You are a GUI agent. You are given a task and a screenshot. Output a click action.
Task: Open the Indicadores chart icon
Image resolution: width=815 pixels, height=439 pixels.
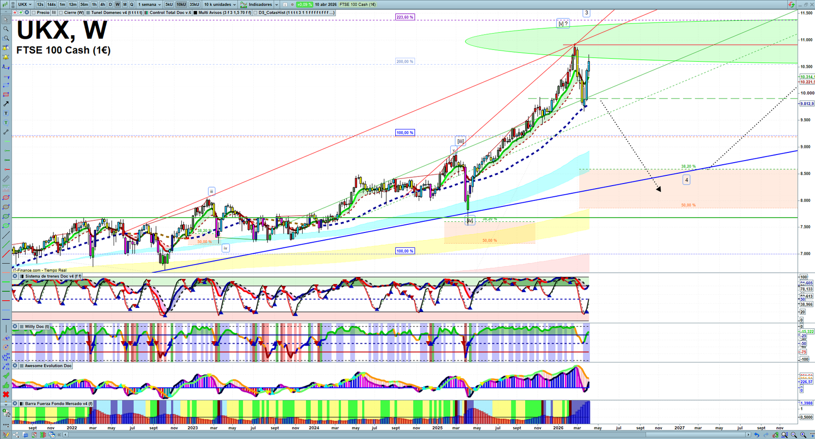pos(243,5)
